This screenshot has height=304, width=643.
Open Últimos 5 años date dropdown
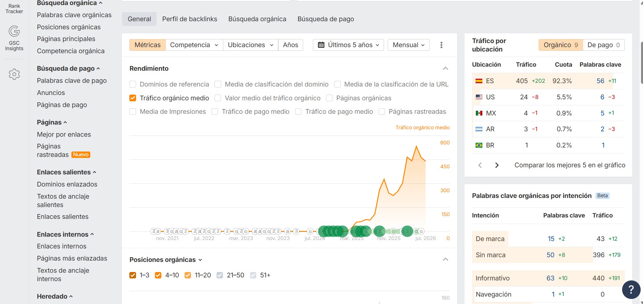(348, 45)
